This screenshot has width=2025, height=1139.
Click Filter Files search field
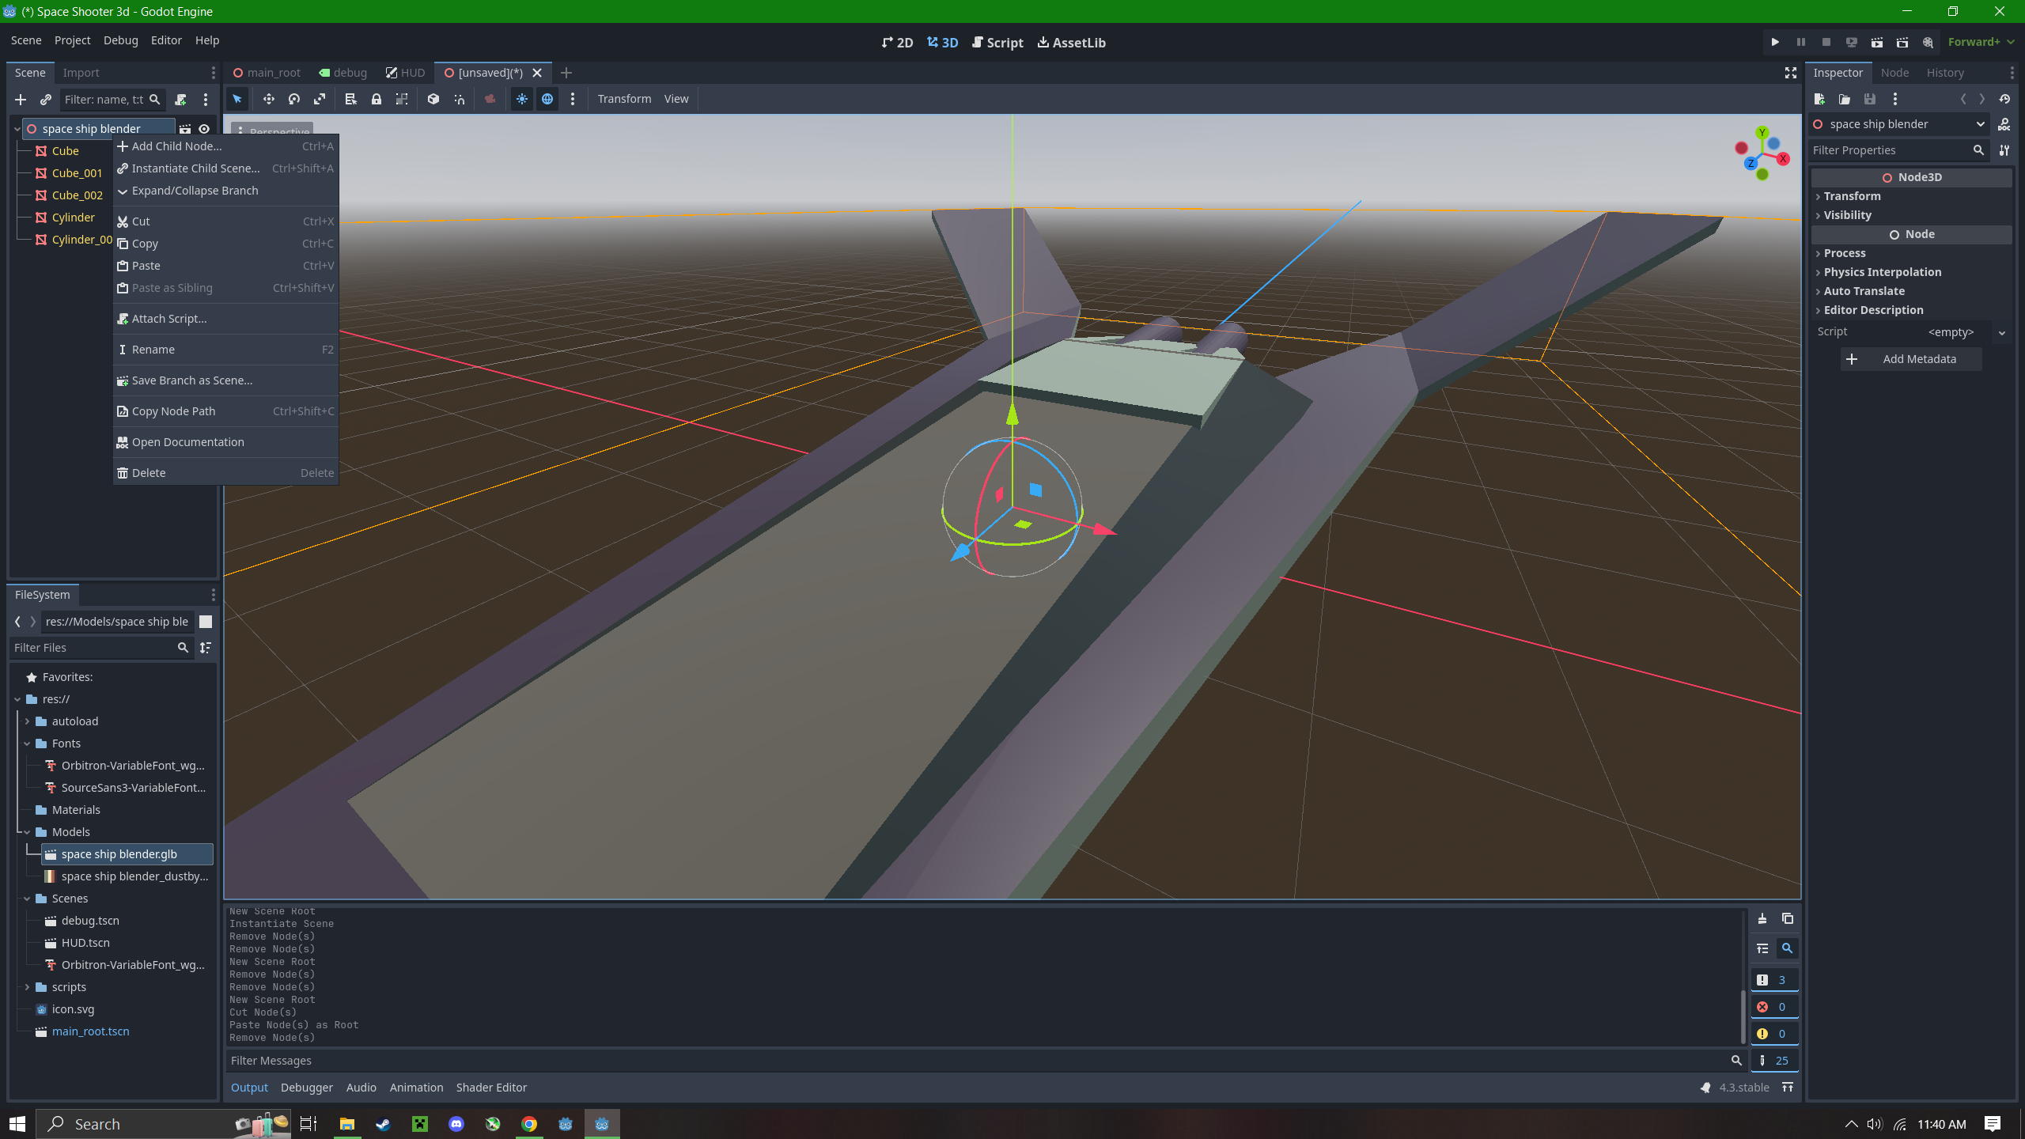coord(101,648)
